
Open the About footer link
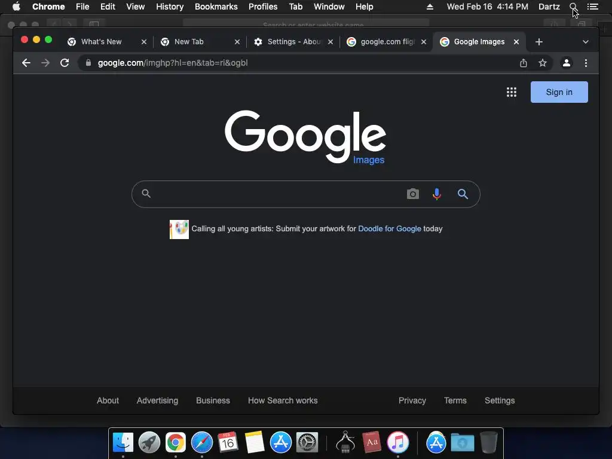108,400
